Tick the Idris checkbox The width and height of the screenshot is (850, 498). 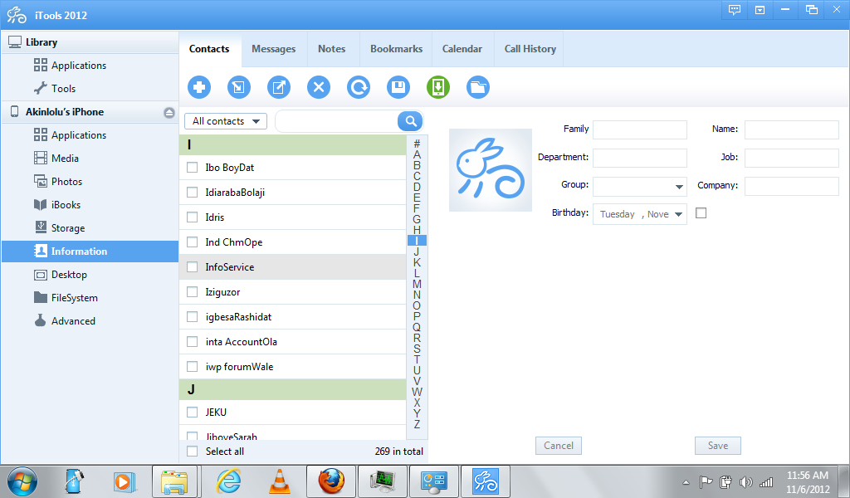pos(192,217)
